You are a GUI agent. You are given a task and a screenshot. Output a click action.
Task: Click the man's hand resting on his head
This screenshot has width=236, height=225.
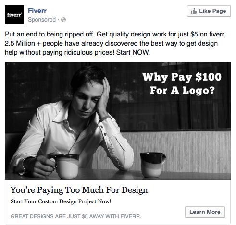pos(104,96)
